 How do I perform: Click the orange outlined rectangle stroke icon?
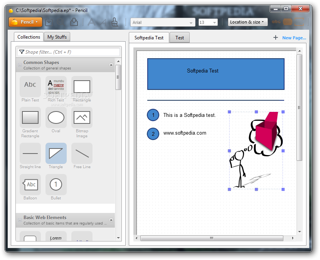coord(299,22)
